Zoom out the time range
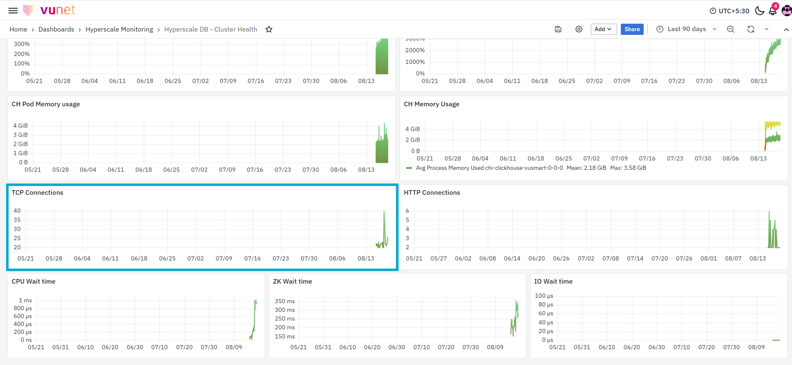 [x=731, y=29]
